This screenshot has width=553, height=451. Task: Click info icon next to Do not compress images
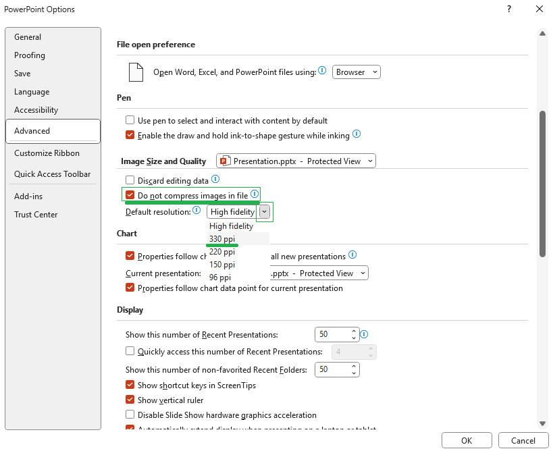(x=255, y=194)
